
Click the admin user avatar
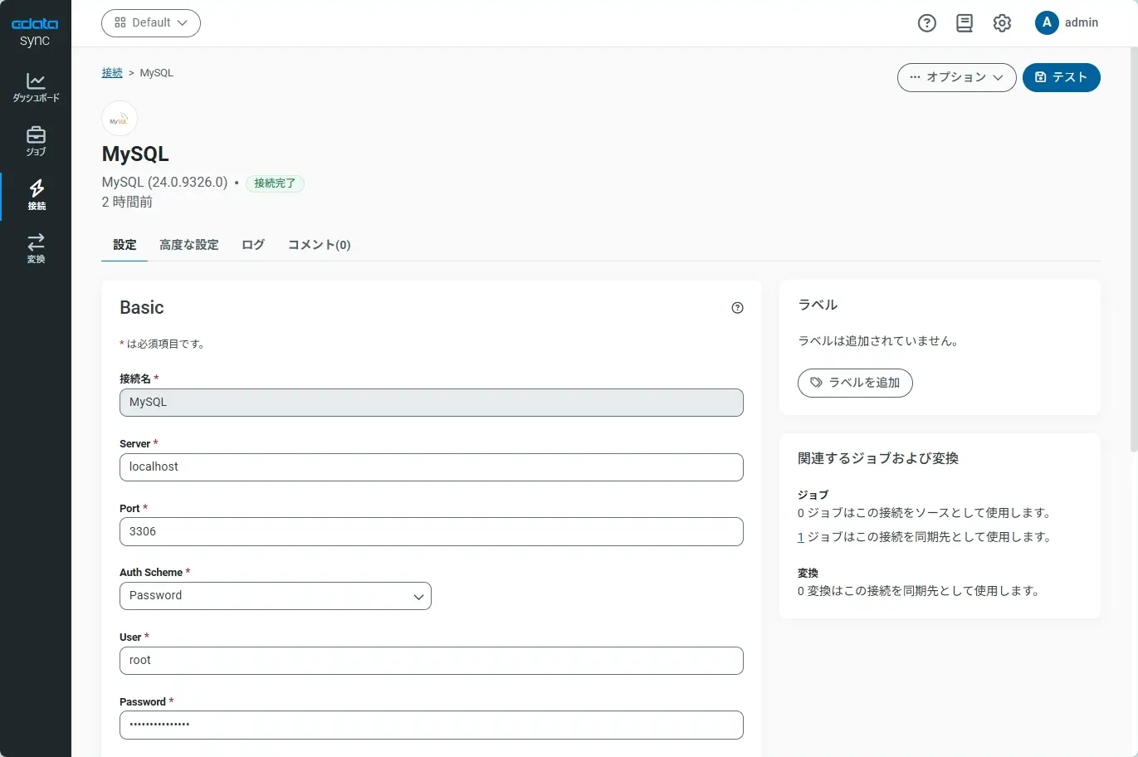click(1047, 23)
